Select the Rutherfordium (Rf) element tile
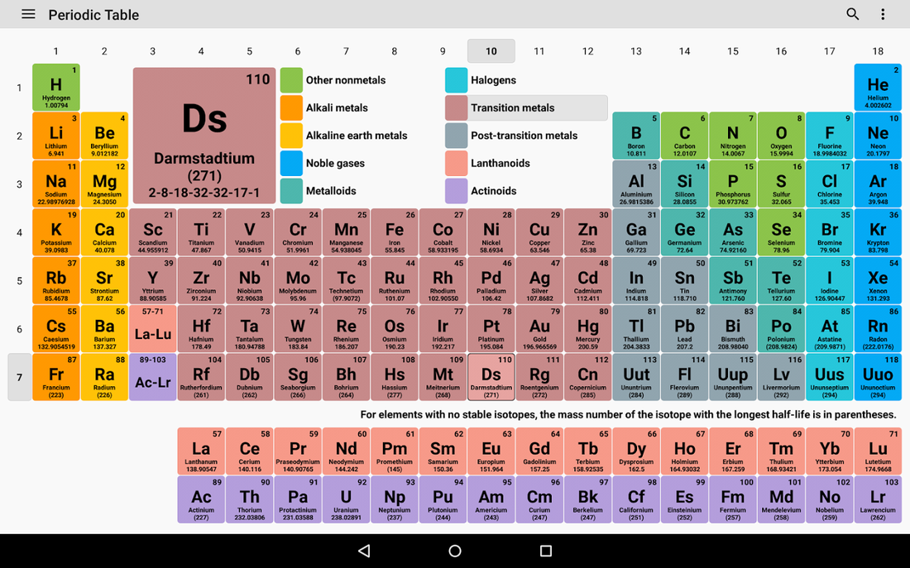 (x=201, y=377)
